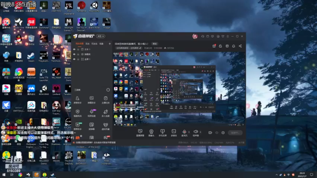The height and width of the screenshot is (178, 317).
Task: Open the gift box icon with red badge
Action: 214,46
